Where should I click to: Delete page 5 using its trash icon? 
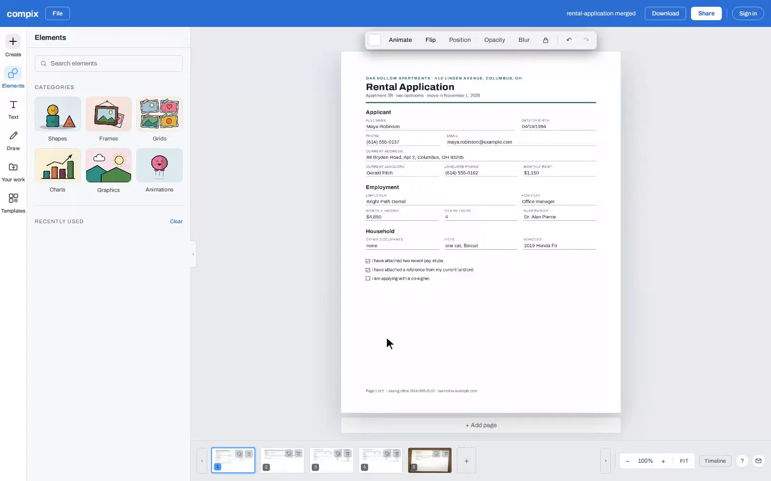tap(446, 454)
